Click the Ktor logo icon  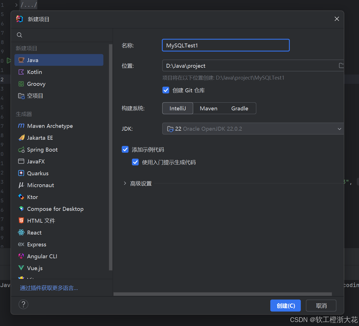click(21, 197)
